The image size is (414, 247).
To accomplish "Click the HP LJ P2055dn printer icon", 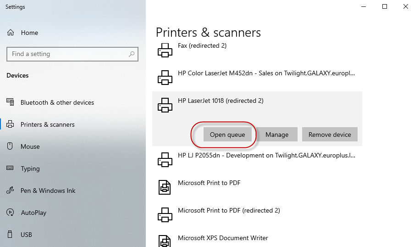I will click(165, 159).
